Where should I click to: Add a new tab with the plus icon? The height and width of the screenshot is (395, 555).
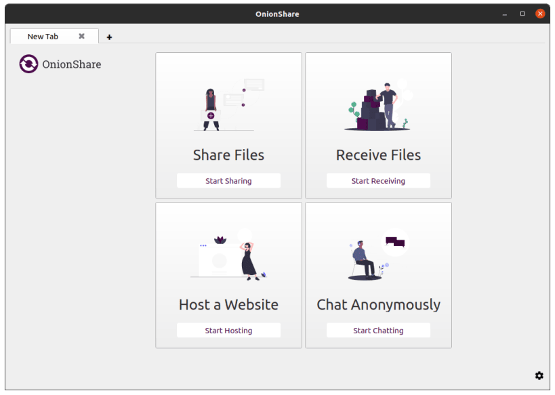click(109, 37)
